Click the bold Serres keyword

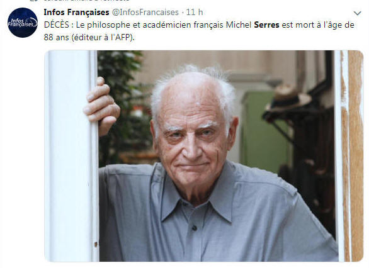[266, 25]
